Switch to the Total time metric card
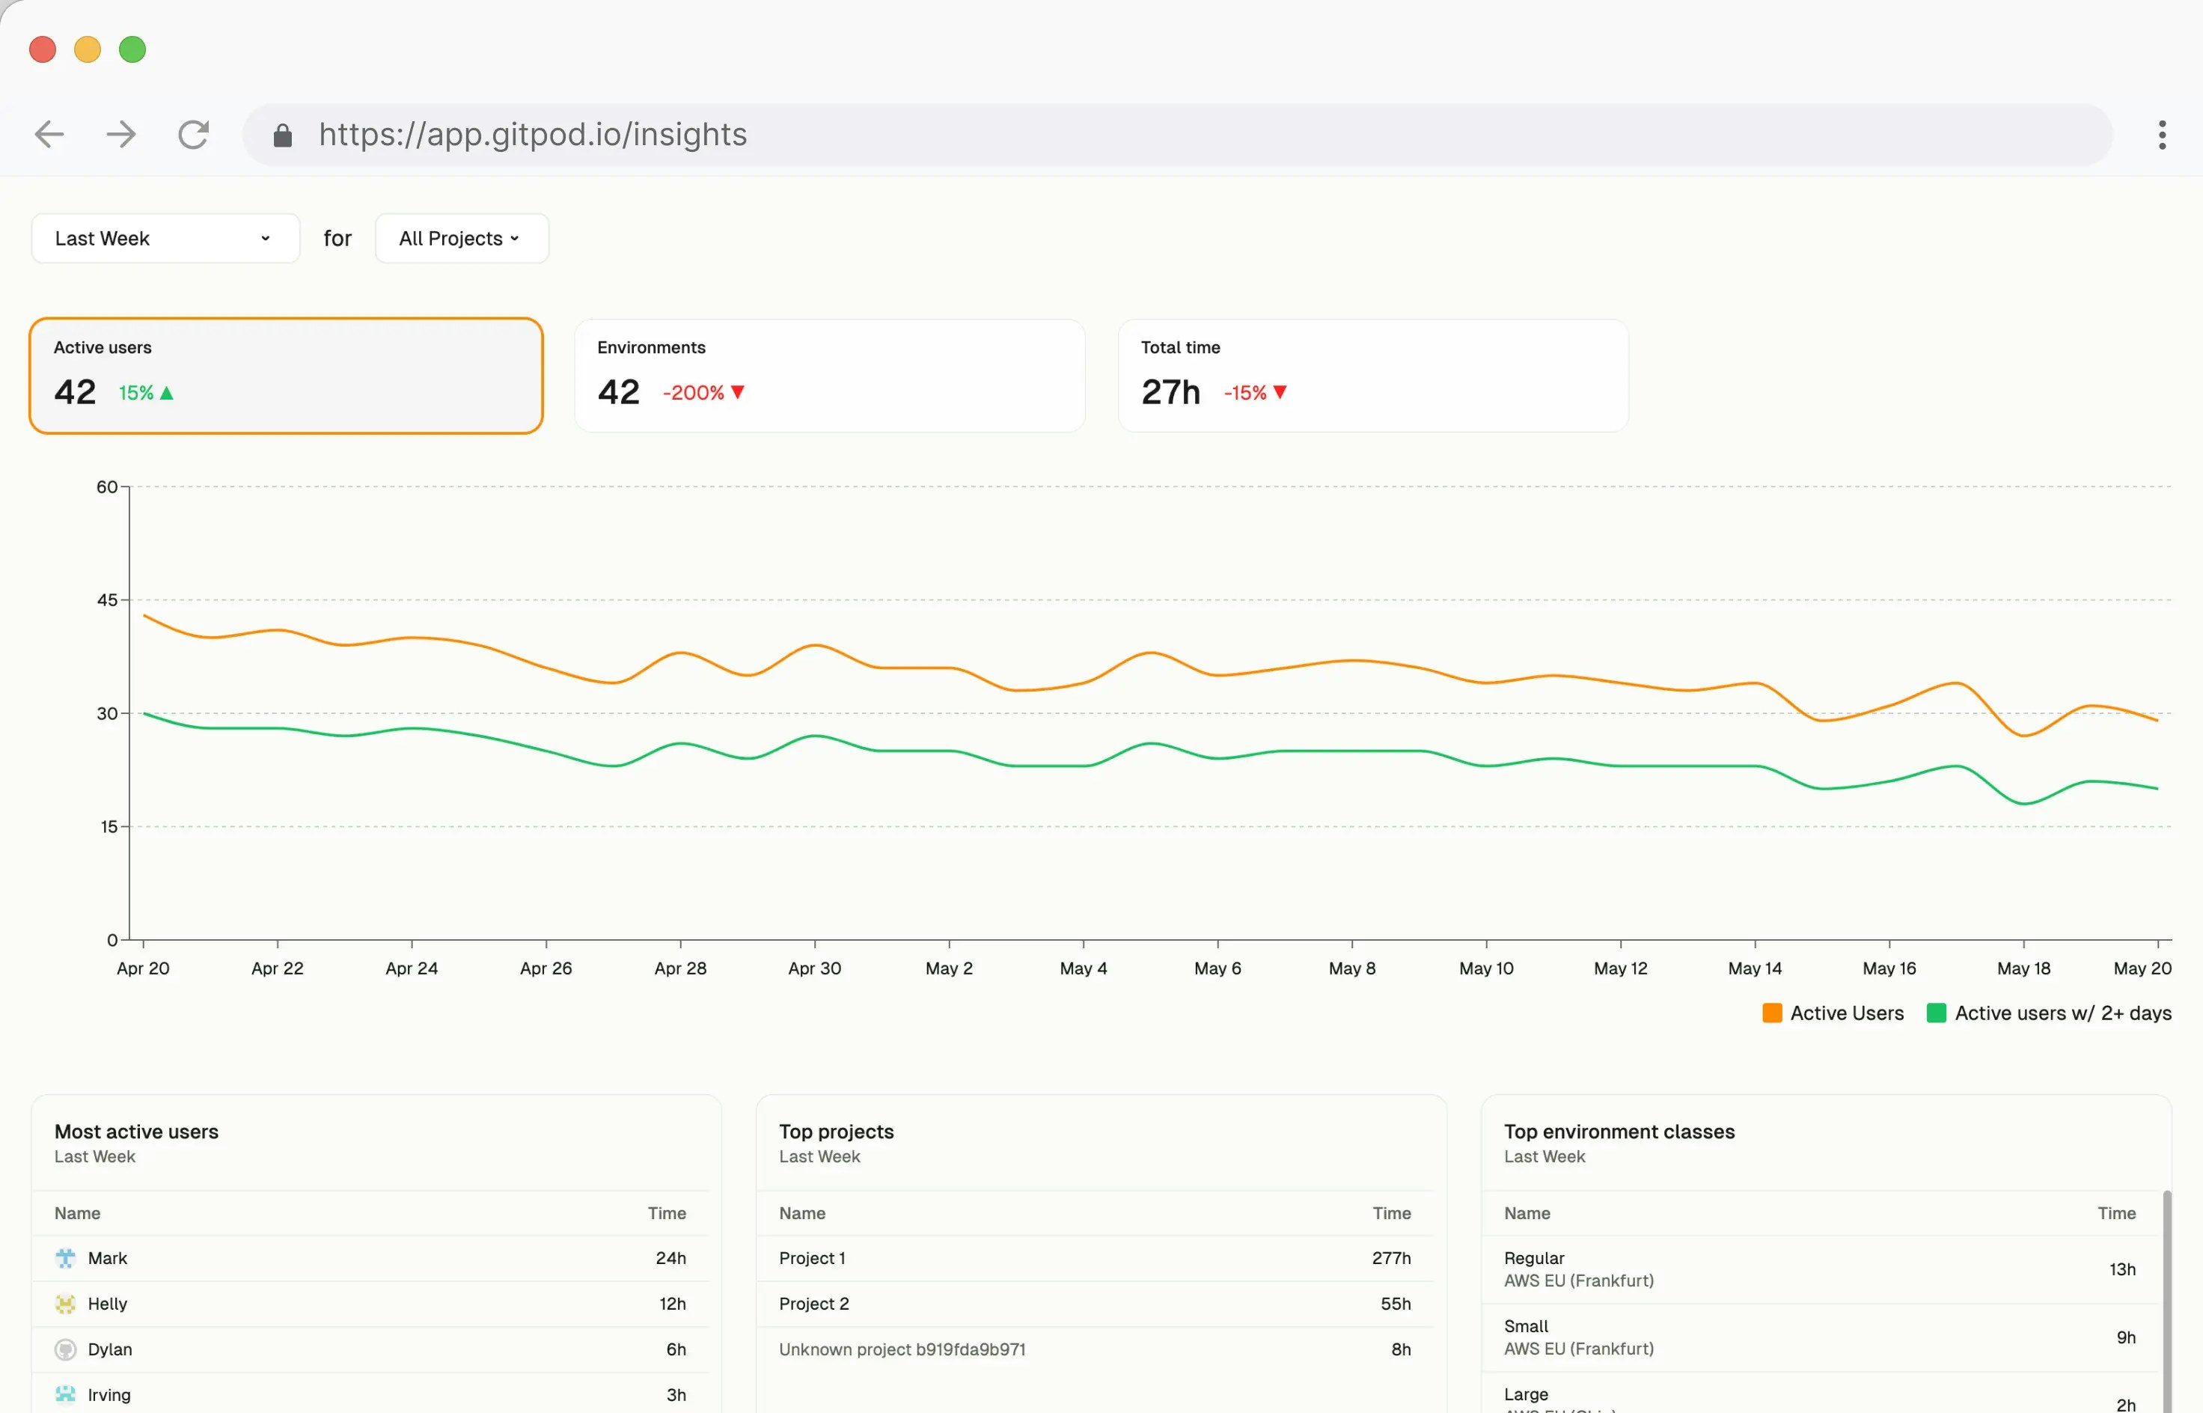 coord(1372,375)
